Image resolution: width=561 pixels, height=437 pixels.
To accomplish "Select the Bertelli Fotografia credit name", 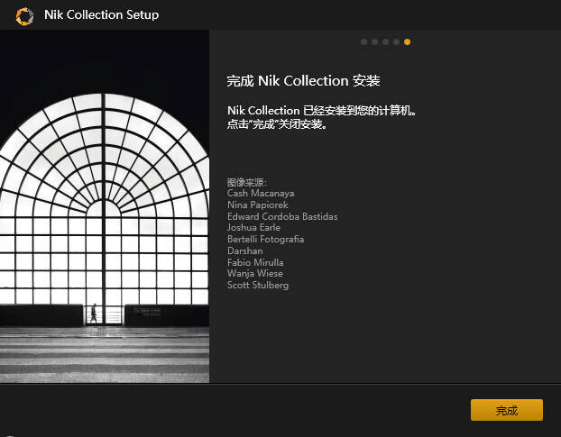I will pyautogui.click(x=265, y=240).
